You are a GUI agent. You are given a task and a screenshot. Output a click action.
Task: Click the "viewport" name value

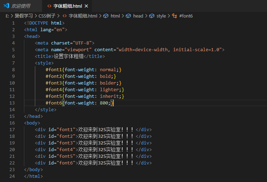tap(78, 50)
